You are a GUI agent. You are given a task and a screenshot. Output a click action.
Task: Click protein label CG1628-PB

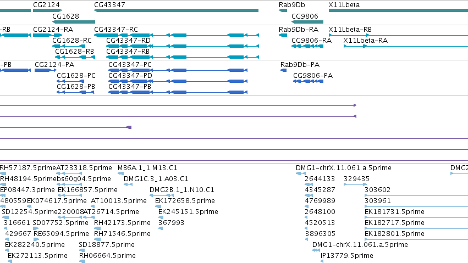pos(76,86)
